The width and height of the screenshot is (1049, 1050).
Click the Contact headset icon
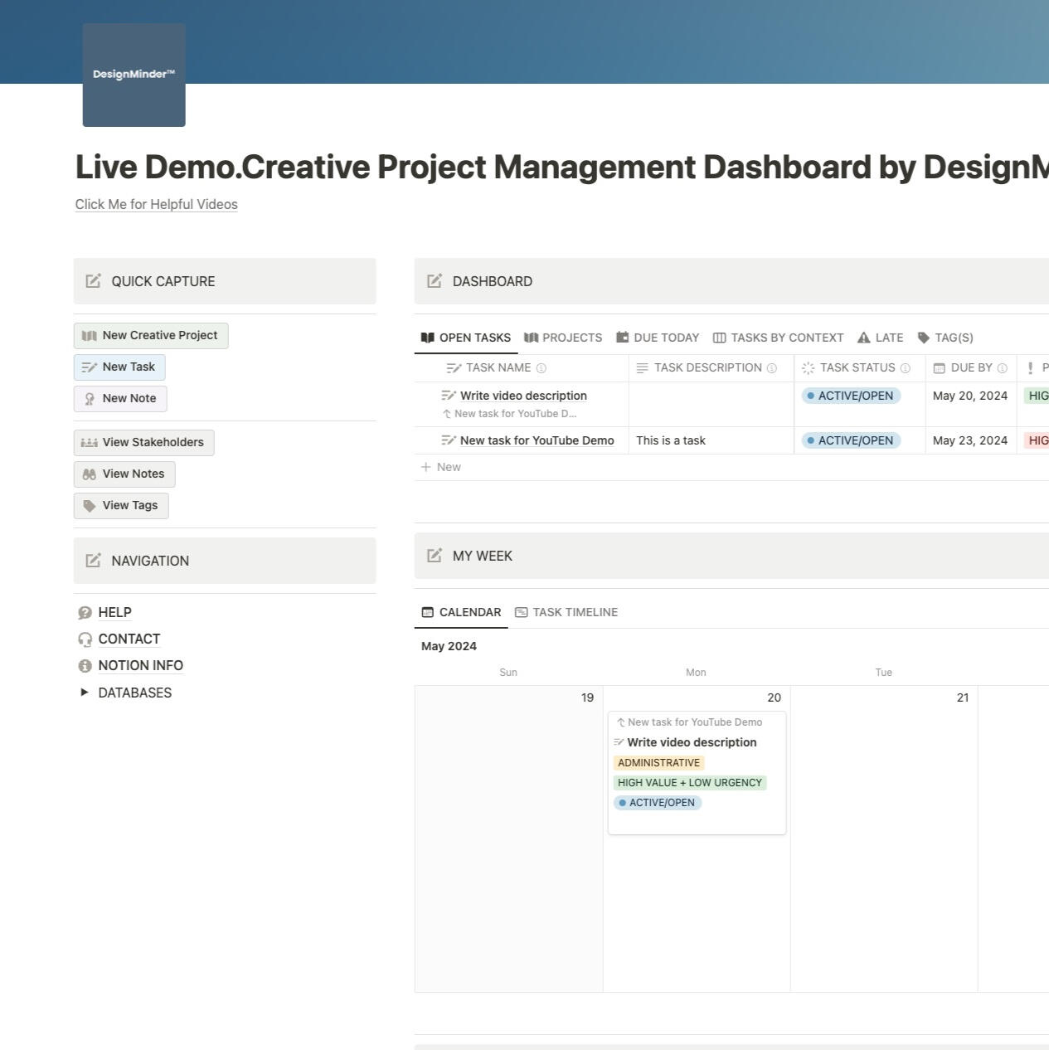[85, 639]
